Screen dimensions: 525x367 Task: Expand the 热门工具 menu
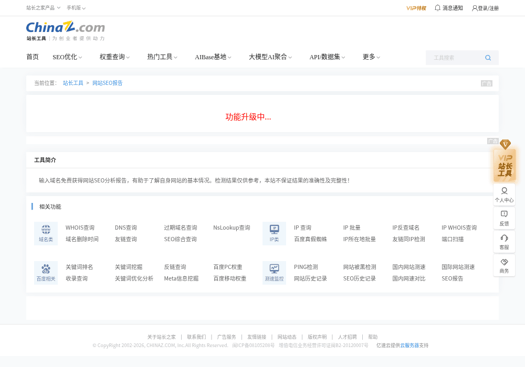[162, 57]
